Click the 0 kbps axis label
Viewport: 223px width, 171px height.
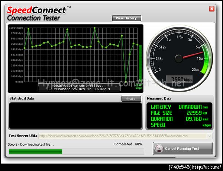point(19,82)
